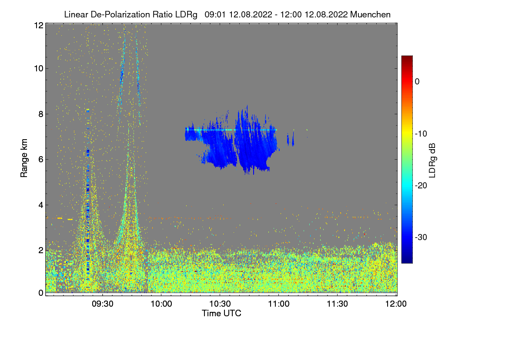This screenshot has height=348, width=522.
Task: Click the 'Range km' y-axis label
Action: point(24,158)
